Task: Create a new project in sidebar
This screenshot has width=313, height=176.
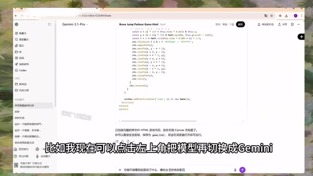Action: [x=21, y=84]
